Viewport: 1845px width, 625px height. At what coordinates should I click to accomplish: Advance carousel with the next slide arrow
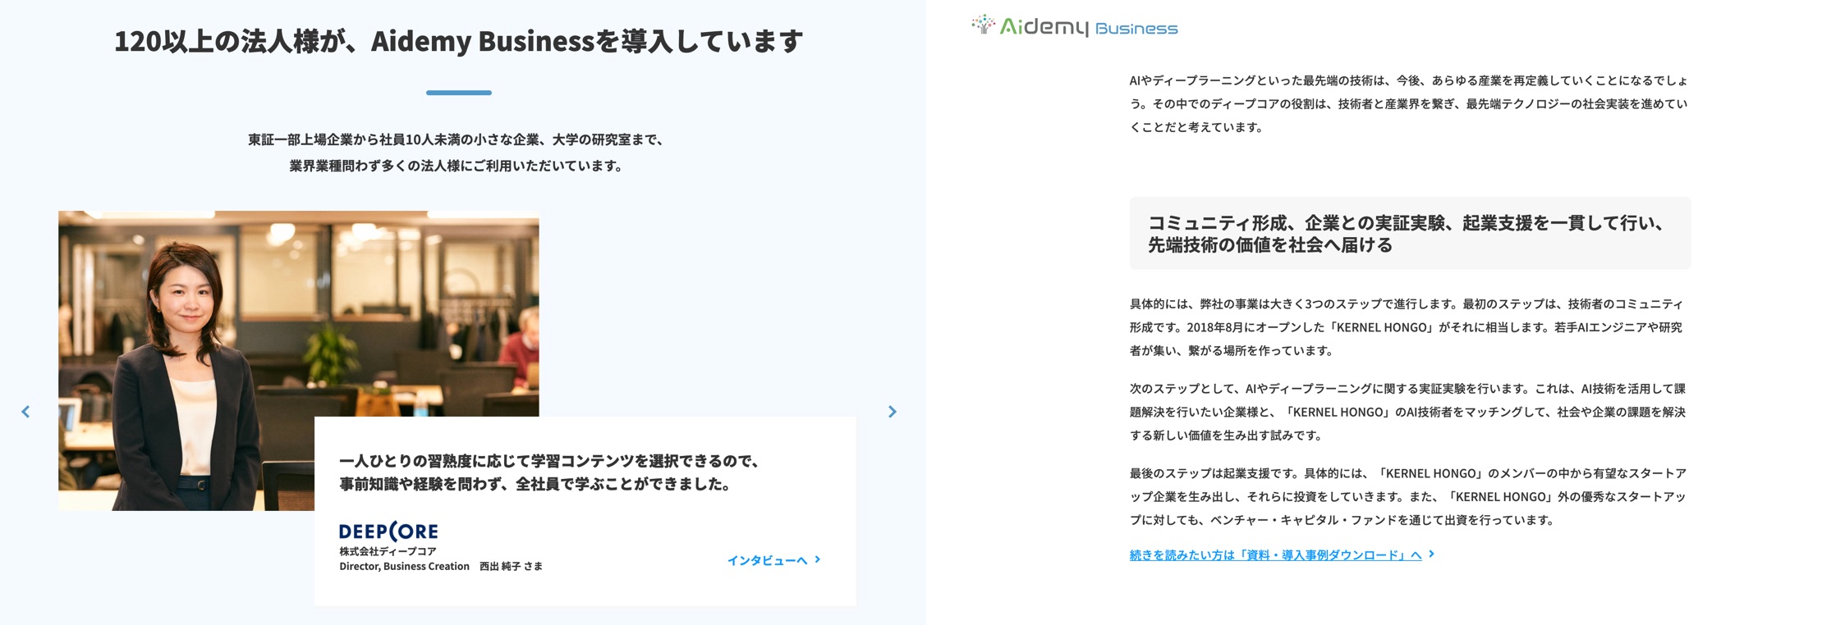point(892,412)
